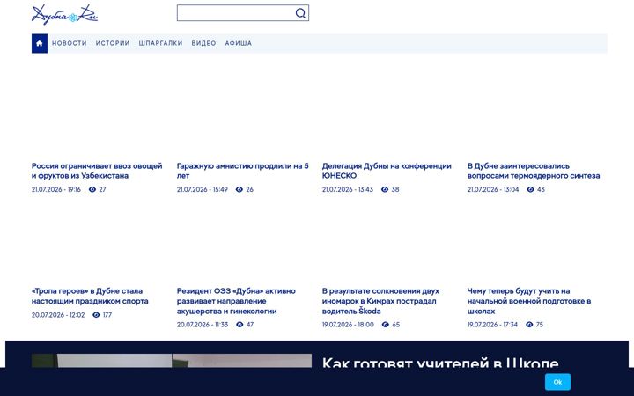Click date text 20.07.2026 - 12:02
Viewport: 634px width, 396px height.
pos(58,315)
